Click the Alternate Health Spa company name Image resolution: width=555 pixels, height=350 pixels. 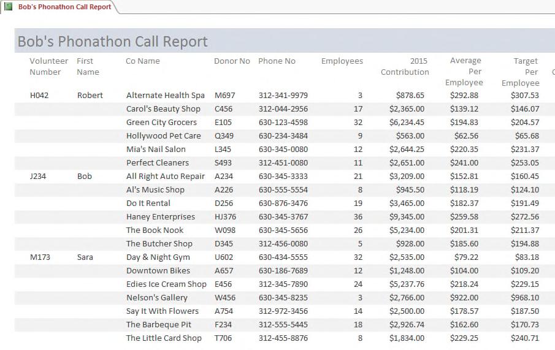click(166, 95)
